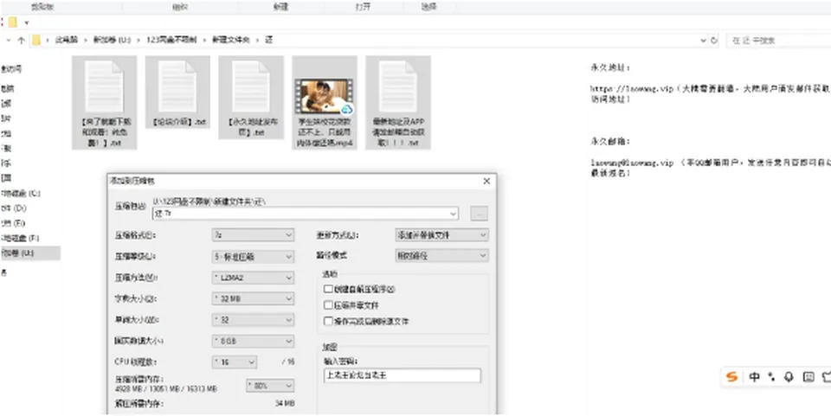The width and height of the screenshot is (831, 416).
Task: Click the folder icon in the quick access toolbar
Action: tap(13, 22)
